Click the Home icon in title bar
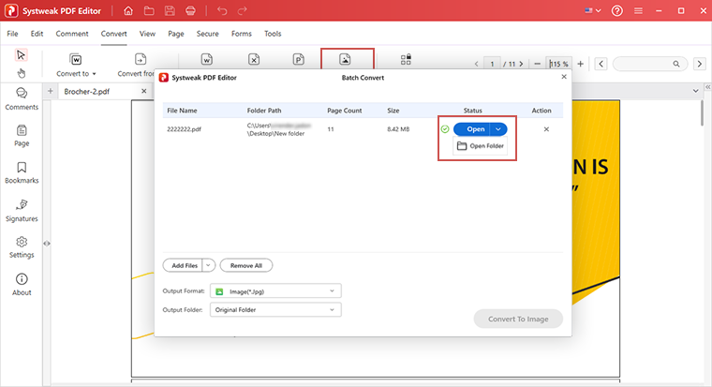 (128, 10)
